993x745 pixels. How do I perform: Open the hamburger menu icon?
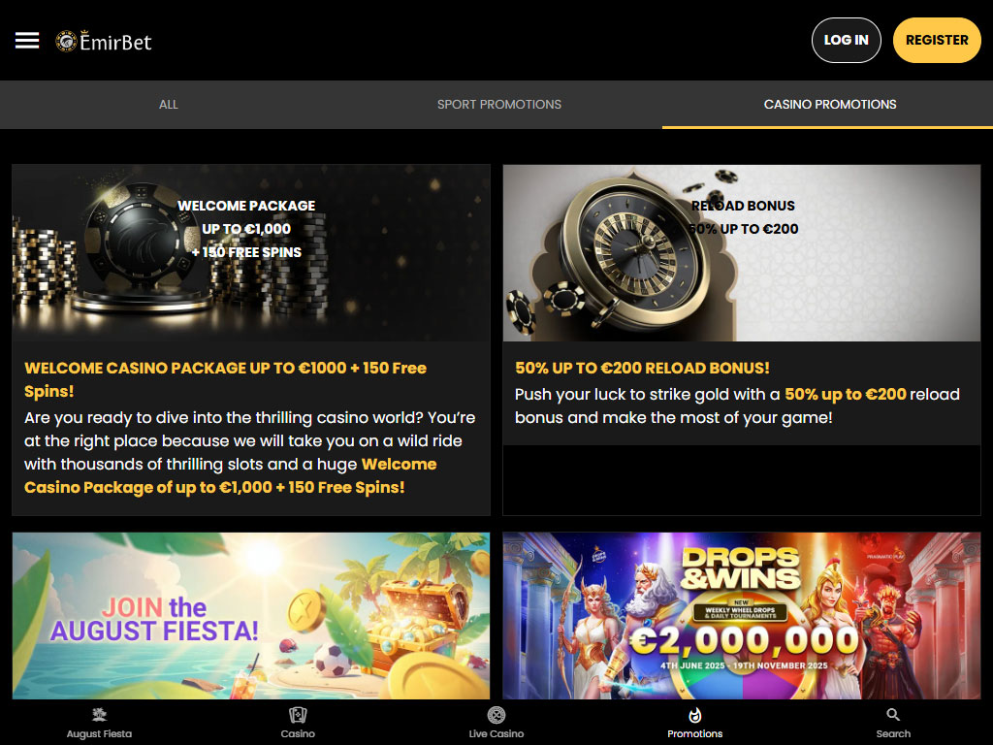point(27,41)
